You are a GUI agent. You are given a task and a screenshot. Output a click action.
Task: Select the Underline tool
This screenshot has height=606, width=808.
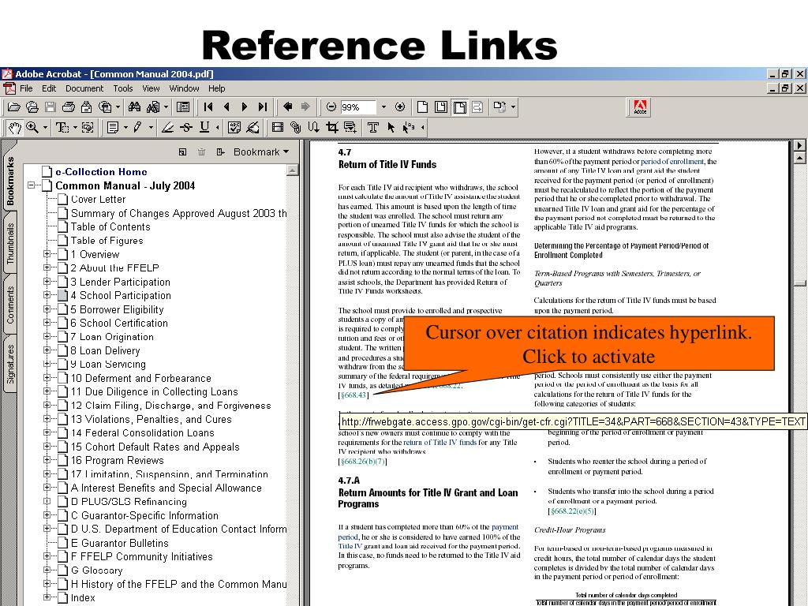[x=204, y=127]
